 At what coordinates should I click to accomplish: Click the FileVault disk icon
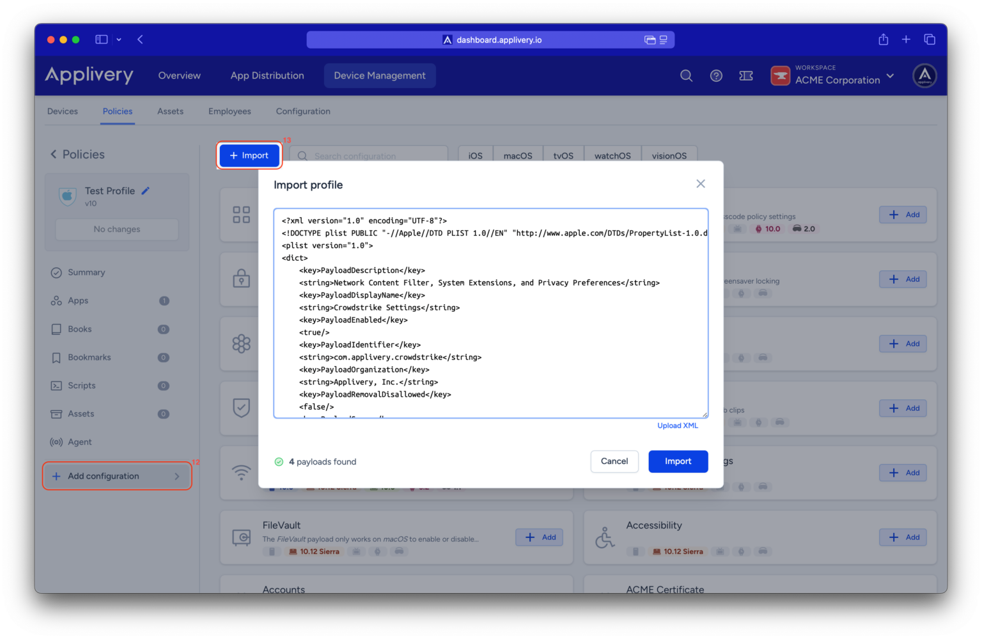241,537
